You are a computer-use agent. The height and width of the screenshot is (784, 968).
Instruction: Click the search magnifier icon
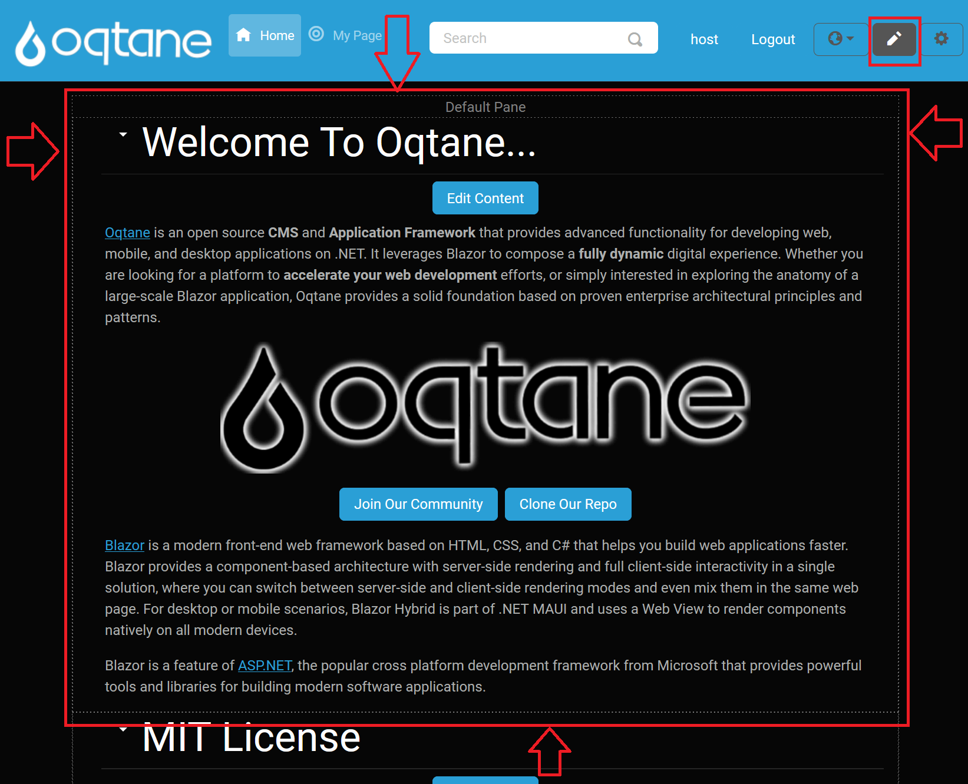[x=635, y=39]
